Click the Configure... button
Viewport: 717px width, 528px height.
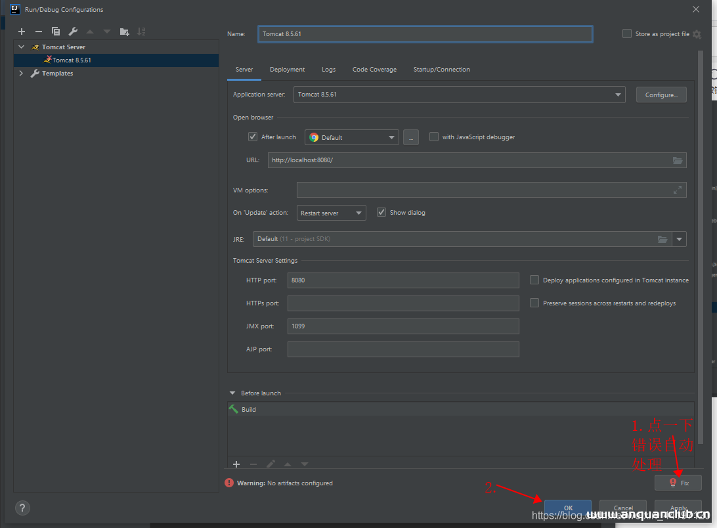click(x=661, y=95)
